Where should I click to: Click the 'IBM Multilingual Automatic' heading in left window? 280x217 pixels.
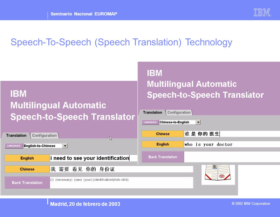pyautogui.click(x=58, y=99)
